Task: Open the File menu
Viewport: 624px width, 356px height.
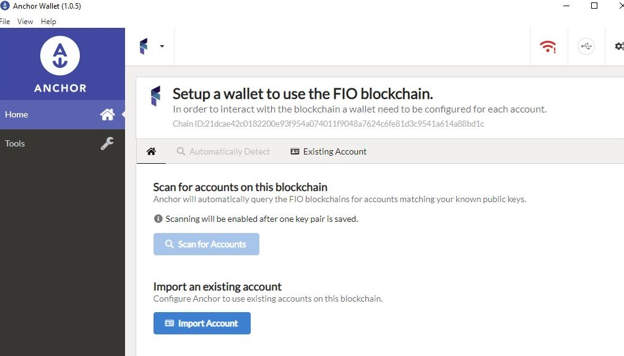Action: point(5,22)
